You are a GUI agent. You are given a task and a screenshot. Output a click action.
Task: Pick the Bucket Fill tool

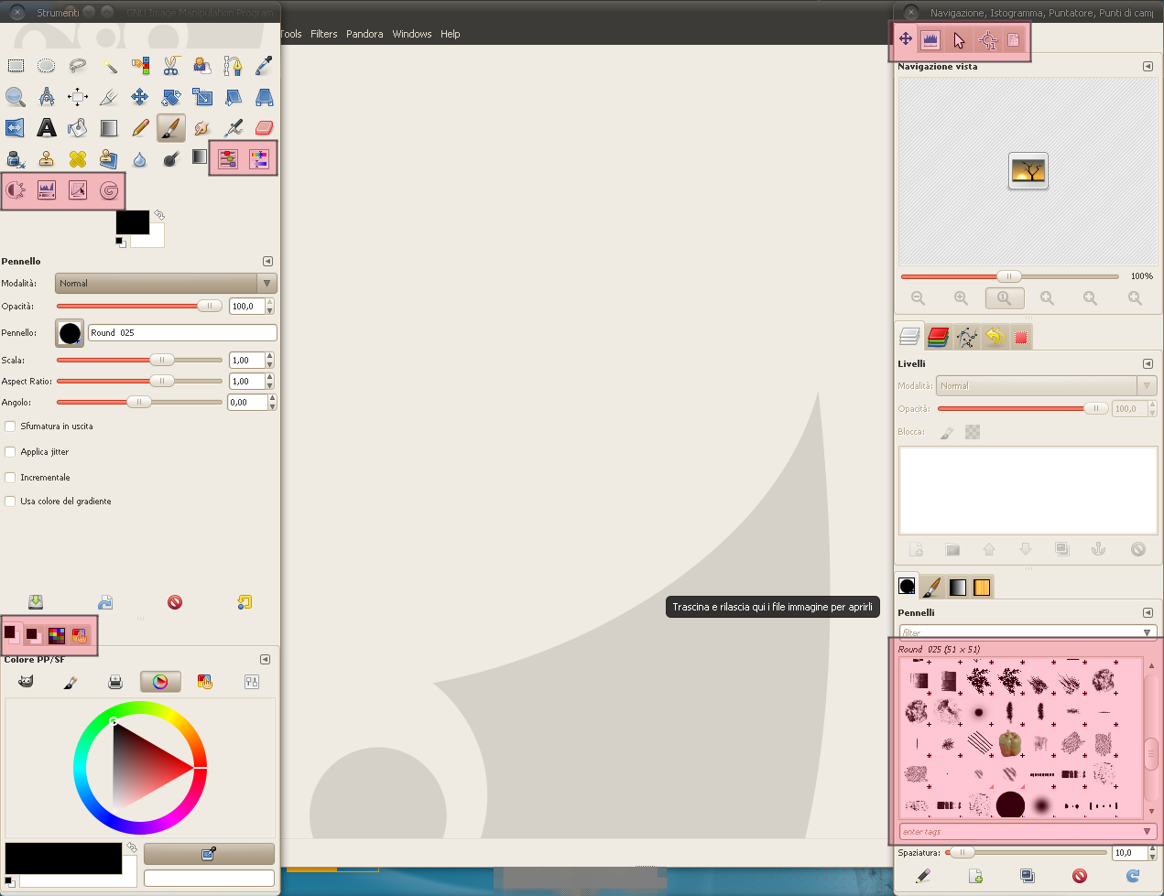pyautogui.click(x=77, y=127)
